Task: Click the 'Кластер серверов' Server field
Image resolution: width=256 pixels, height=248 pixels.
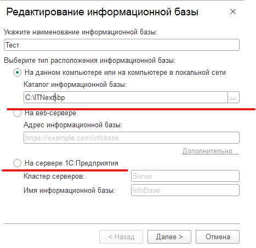Action: click(x=185, y=176)
